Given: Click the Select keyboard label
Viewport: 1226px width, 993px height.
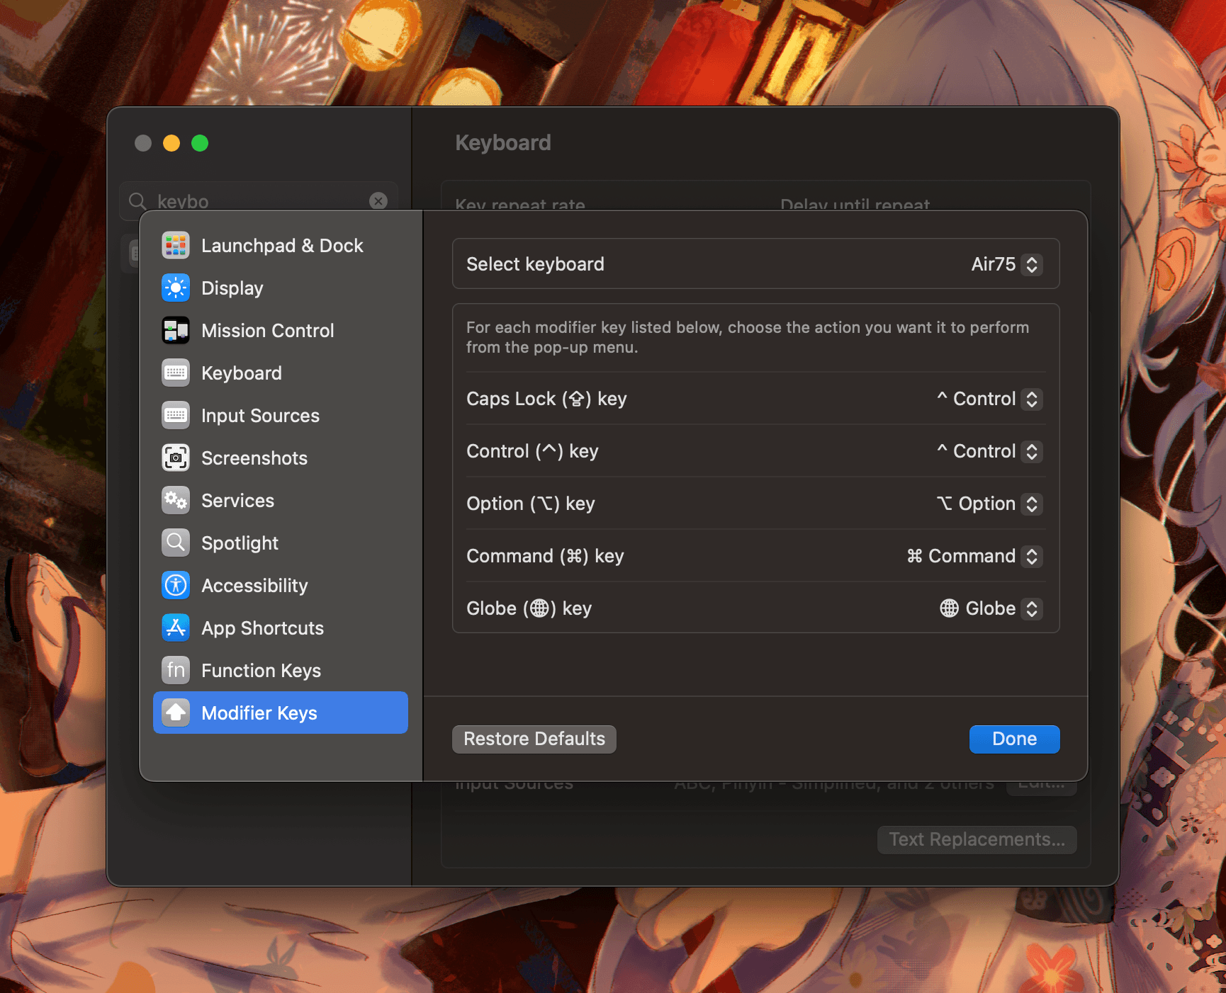Looking at the screenshot, I should 535,264.
